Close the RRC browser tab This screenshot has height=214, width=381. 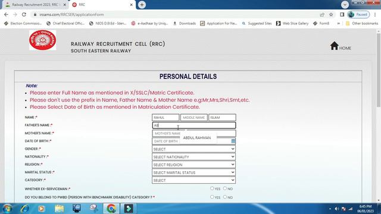[131, 5]
